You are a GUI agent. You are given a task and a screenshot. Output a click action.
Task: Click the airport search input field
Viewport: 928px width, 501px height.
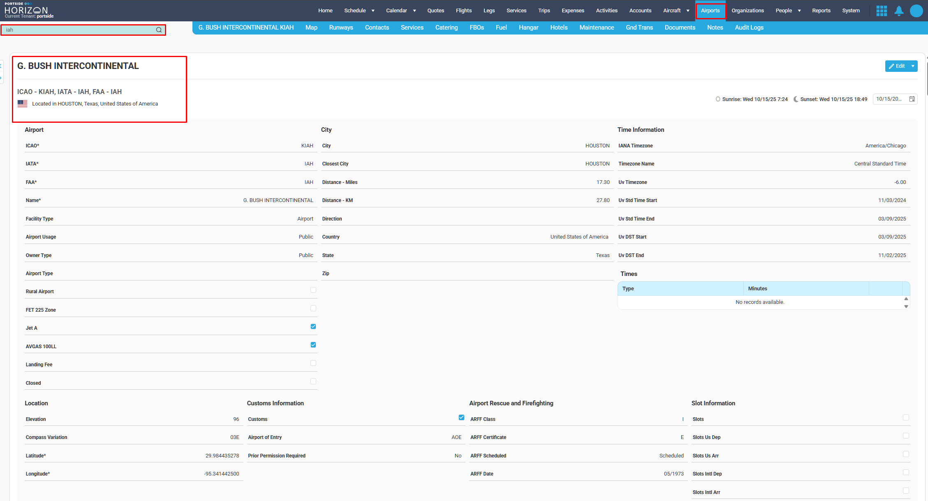[x=78, y=30]
